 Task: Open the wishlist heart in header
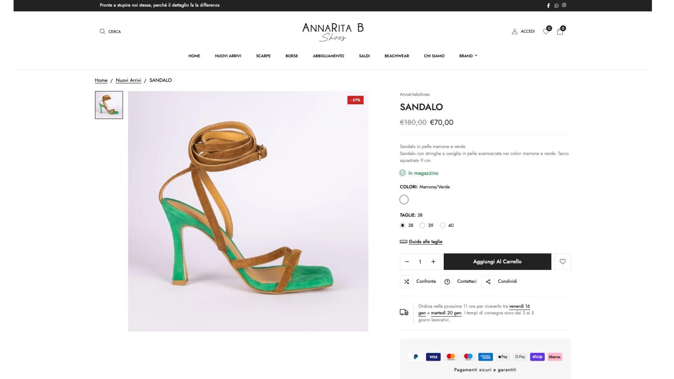coord(546,32)
